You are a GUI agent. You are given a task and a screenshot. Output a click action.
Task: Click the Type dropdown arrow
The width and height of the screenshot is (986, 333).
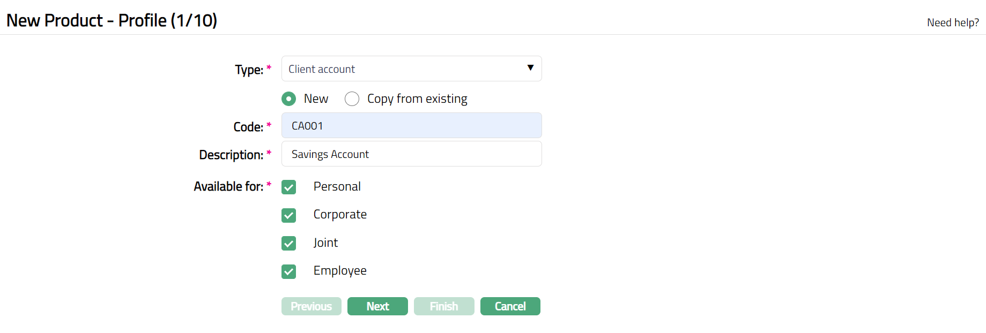coord(530,68)
